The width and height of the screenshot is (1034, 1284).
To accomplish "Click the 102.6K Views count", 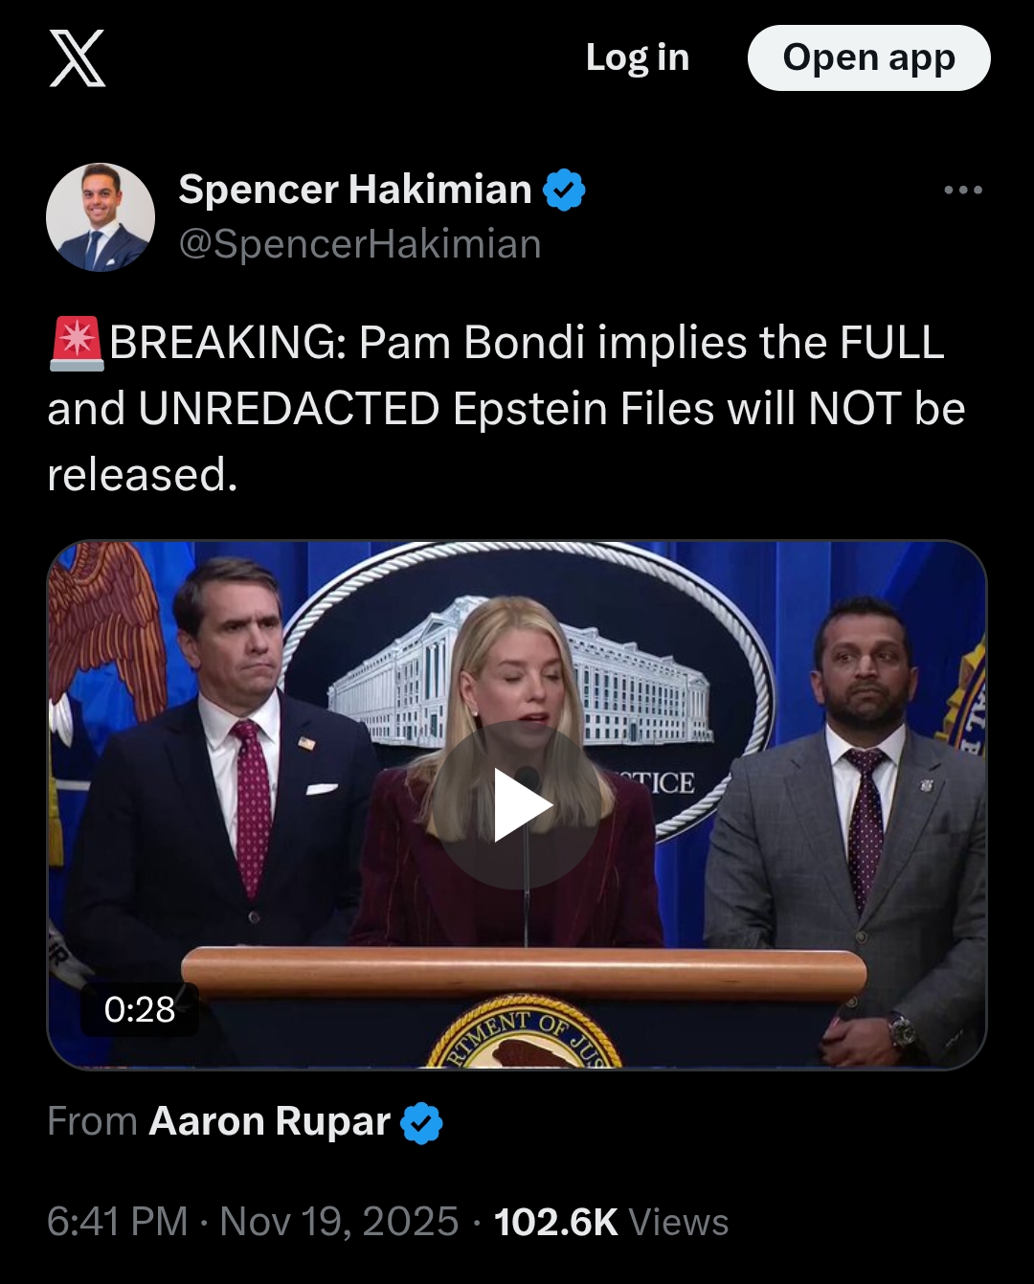I will point(611,1223).
